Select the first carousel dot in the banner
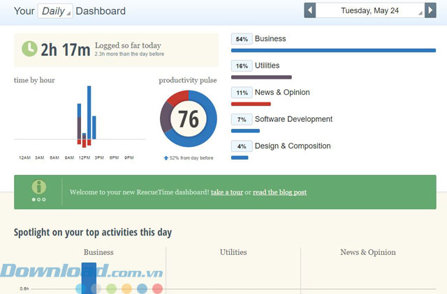This screenshot has width=447, height=294. coord(34,200)
